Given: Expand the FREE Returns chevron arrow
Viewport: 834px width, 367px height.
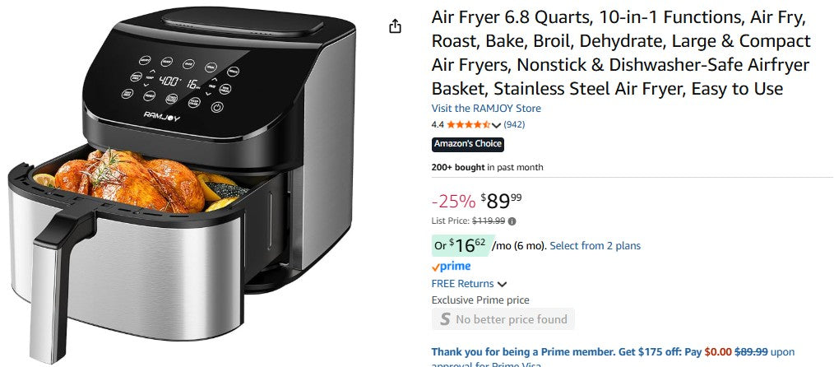Looking at the screenshot, I should point(502,285).
